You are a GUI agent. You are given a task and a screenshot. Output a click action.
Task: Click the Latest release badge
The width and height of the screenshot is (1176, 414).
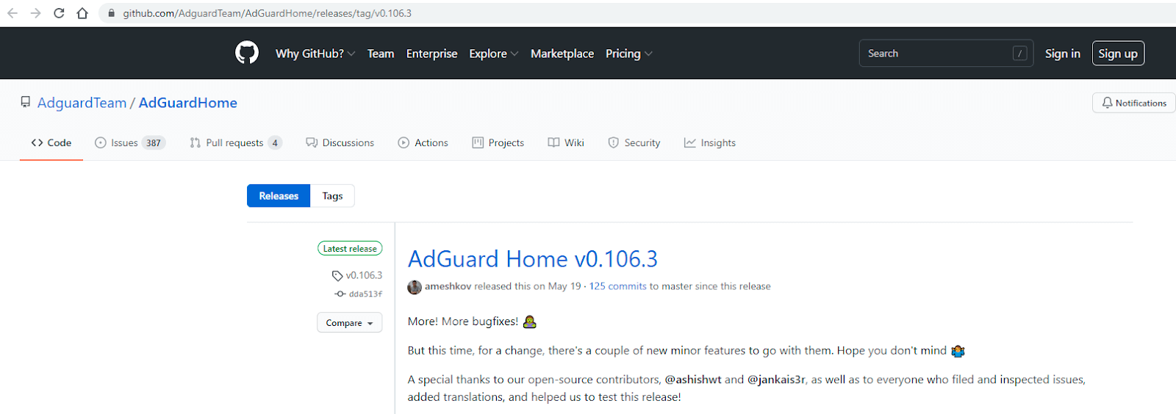[x=350, y=249]
